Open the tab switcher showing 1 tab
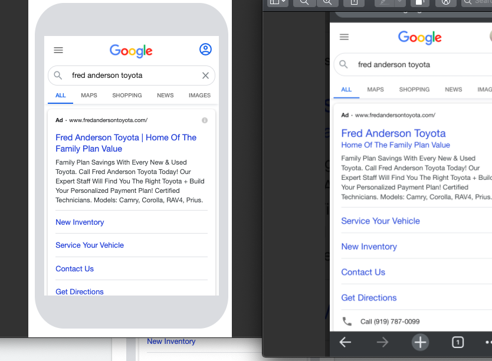This screenshot has width=492, height=361. (457, 342)
